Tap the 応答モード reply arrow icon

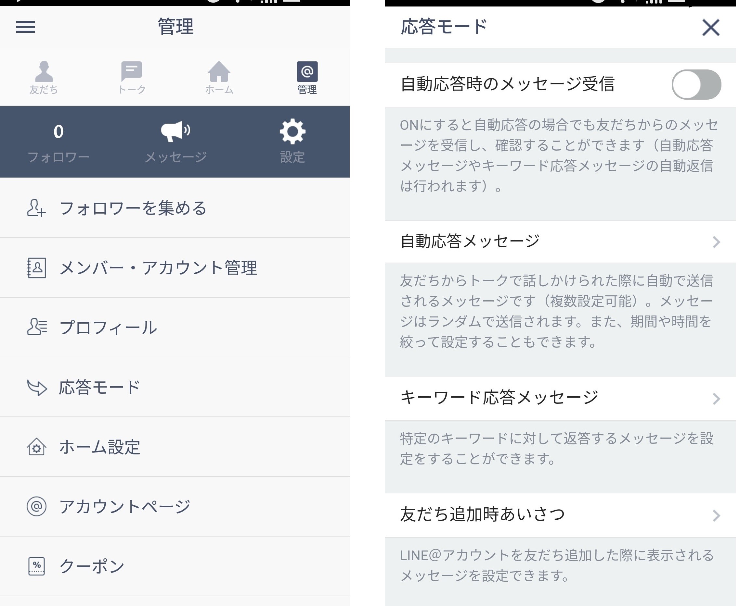click(x=37, y=387)
